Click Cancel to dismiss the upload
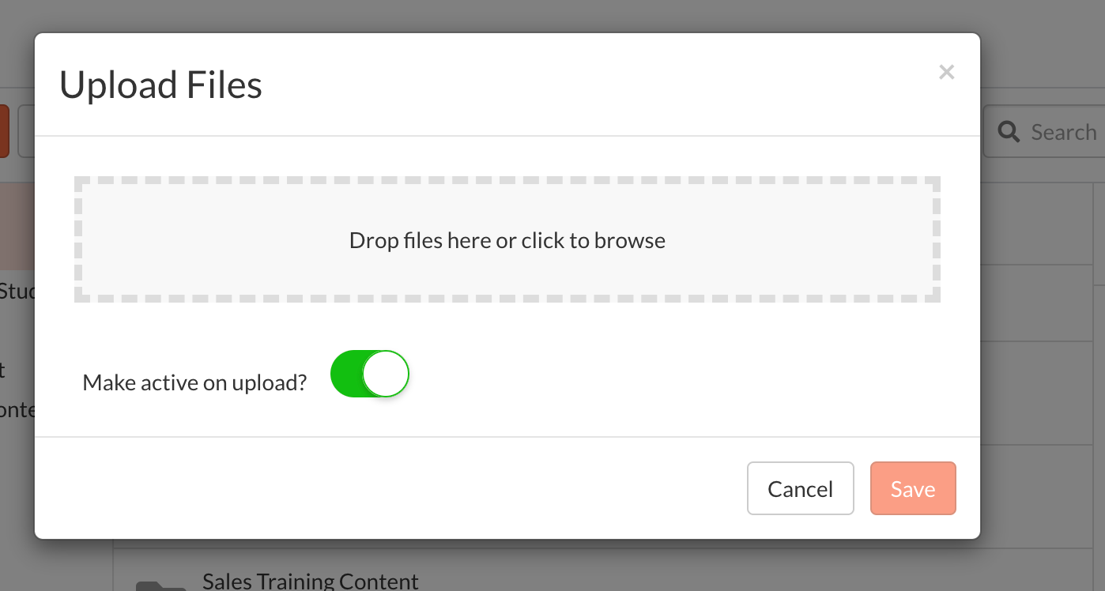The width and height of the screenshot is (1105, 591). point(801,488)
